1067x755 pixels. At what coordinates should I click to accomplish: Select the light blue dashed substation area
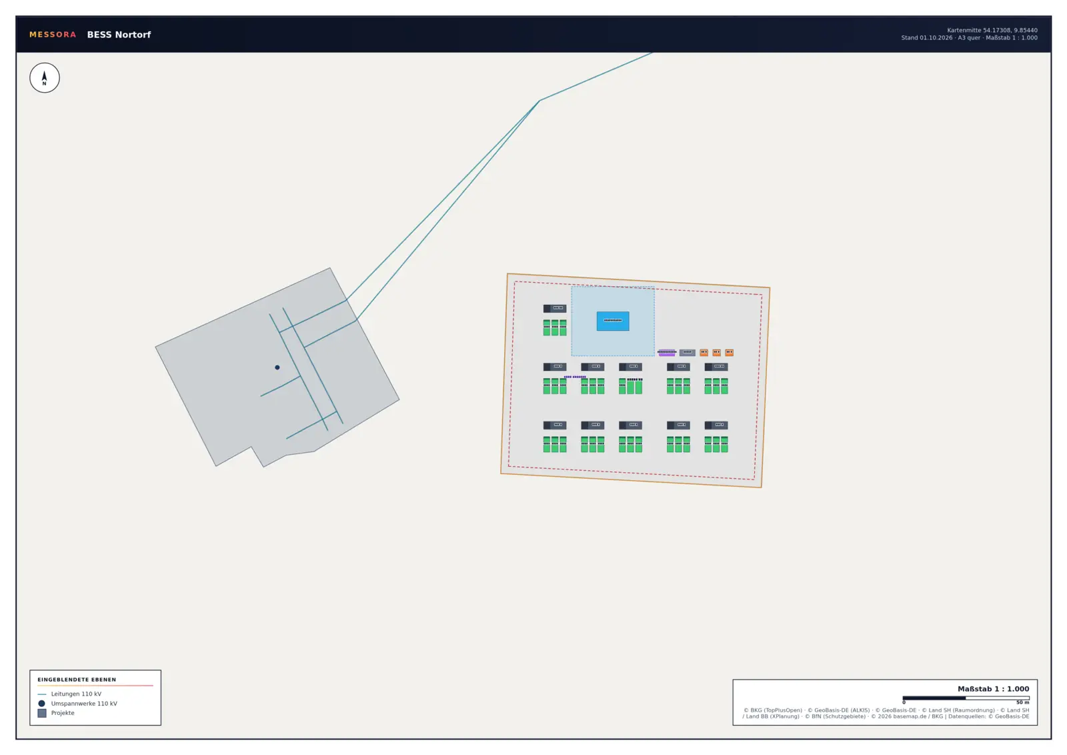tap(613, 321)
